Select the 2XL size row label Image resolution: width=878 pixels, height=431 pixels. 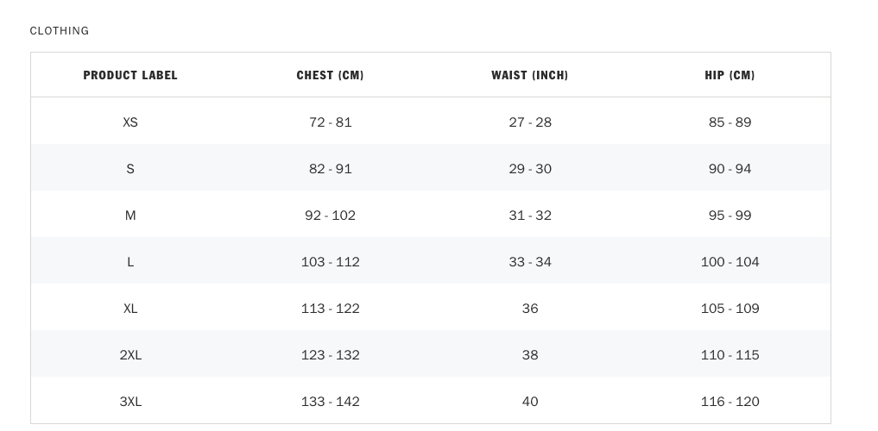(130, 355)
